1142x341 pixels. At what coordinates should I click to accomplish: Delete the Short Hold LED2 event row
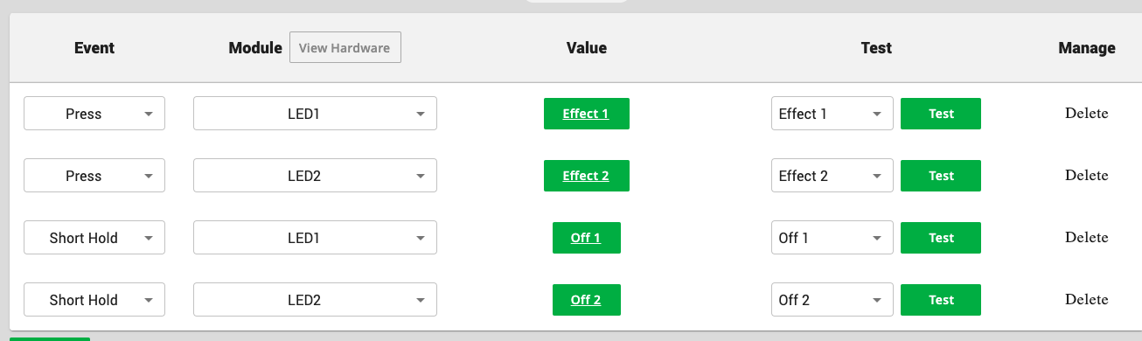pyautogui.click(x=1086, y=300)
